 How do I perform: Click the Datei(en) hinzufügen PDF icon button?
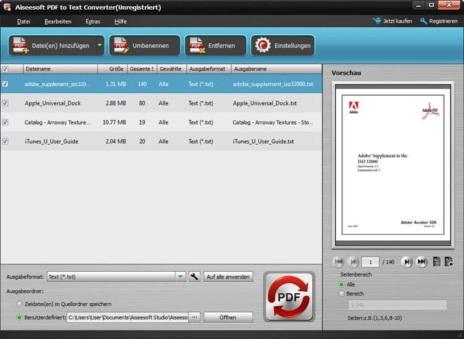point(52,46)
